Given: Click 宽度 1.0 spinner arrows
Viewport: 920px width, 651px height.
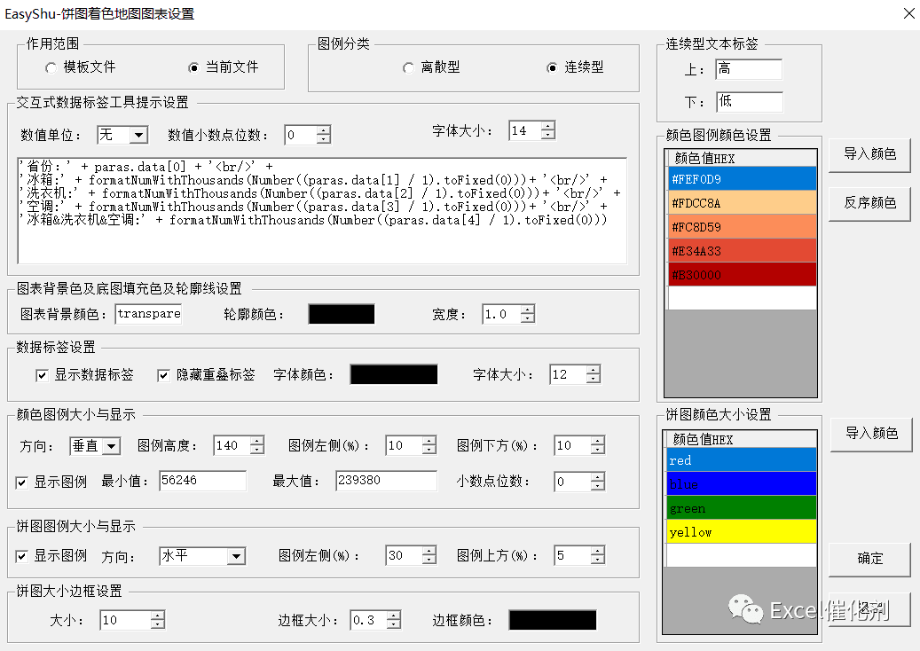Looking at the screenshot, I should [528, 314].
